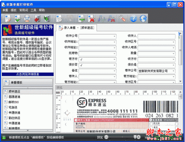The width and height of the screenshot is (185, 142).
Task: Click the database green arrow import icon
Action: tap(47, 18)
